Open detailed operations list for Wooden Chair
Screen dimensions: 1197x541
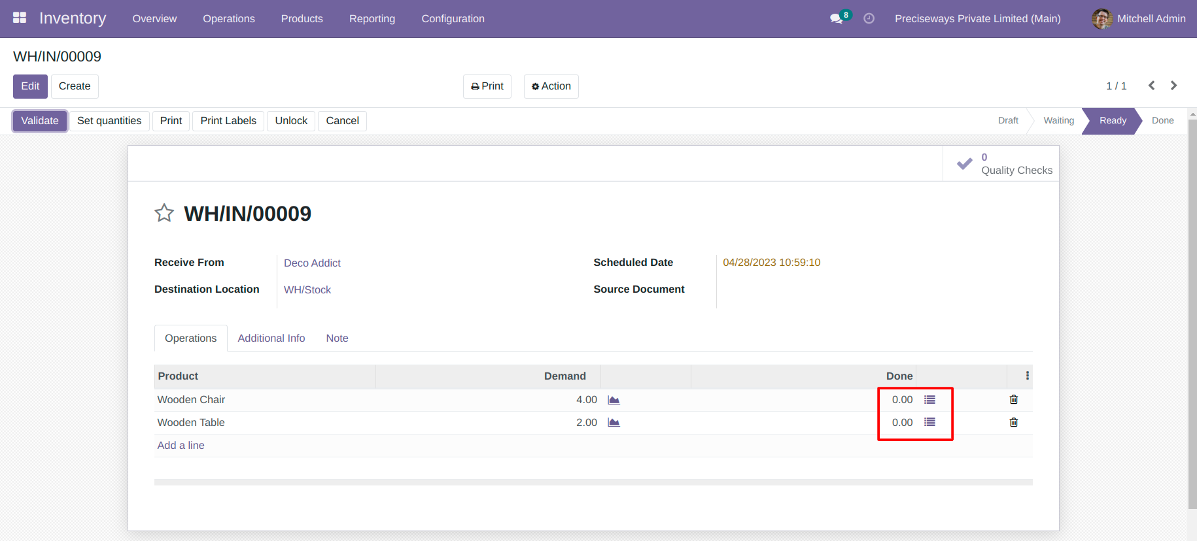[929, 400]
